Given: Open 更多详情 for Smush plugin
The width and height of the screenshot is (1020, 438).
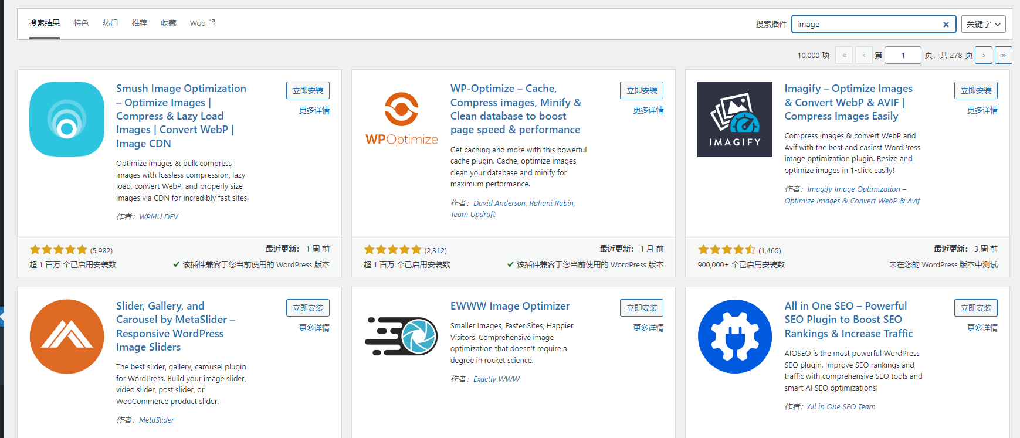Looking at the screenshot, I should tap(314, 110).
